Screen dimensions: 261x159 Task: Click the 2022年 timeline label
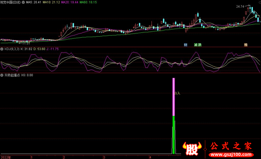coord(6,157)
